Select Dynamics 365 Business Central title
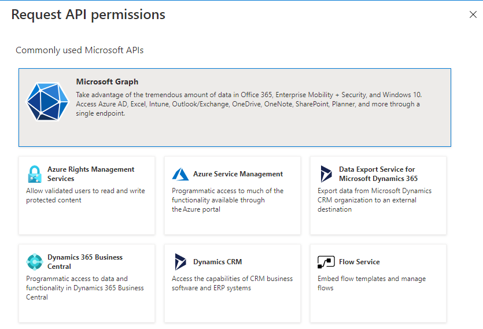This screenshot has height=329, width=483. 85,262
